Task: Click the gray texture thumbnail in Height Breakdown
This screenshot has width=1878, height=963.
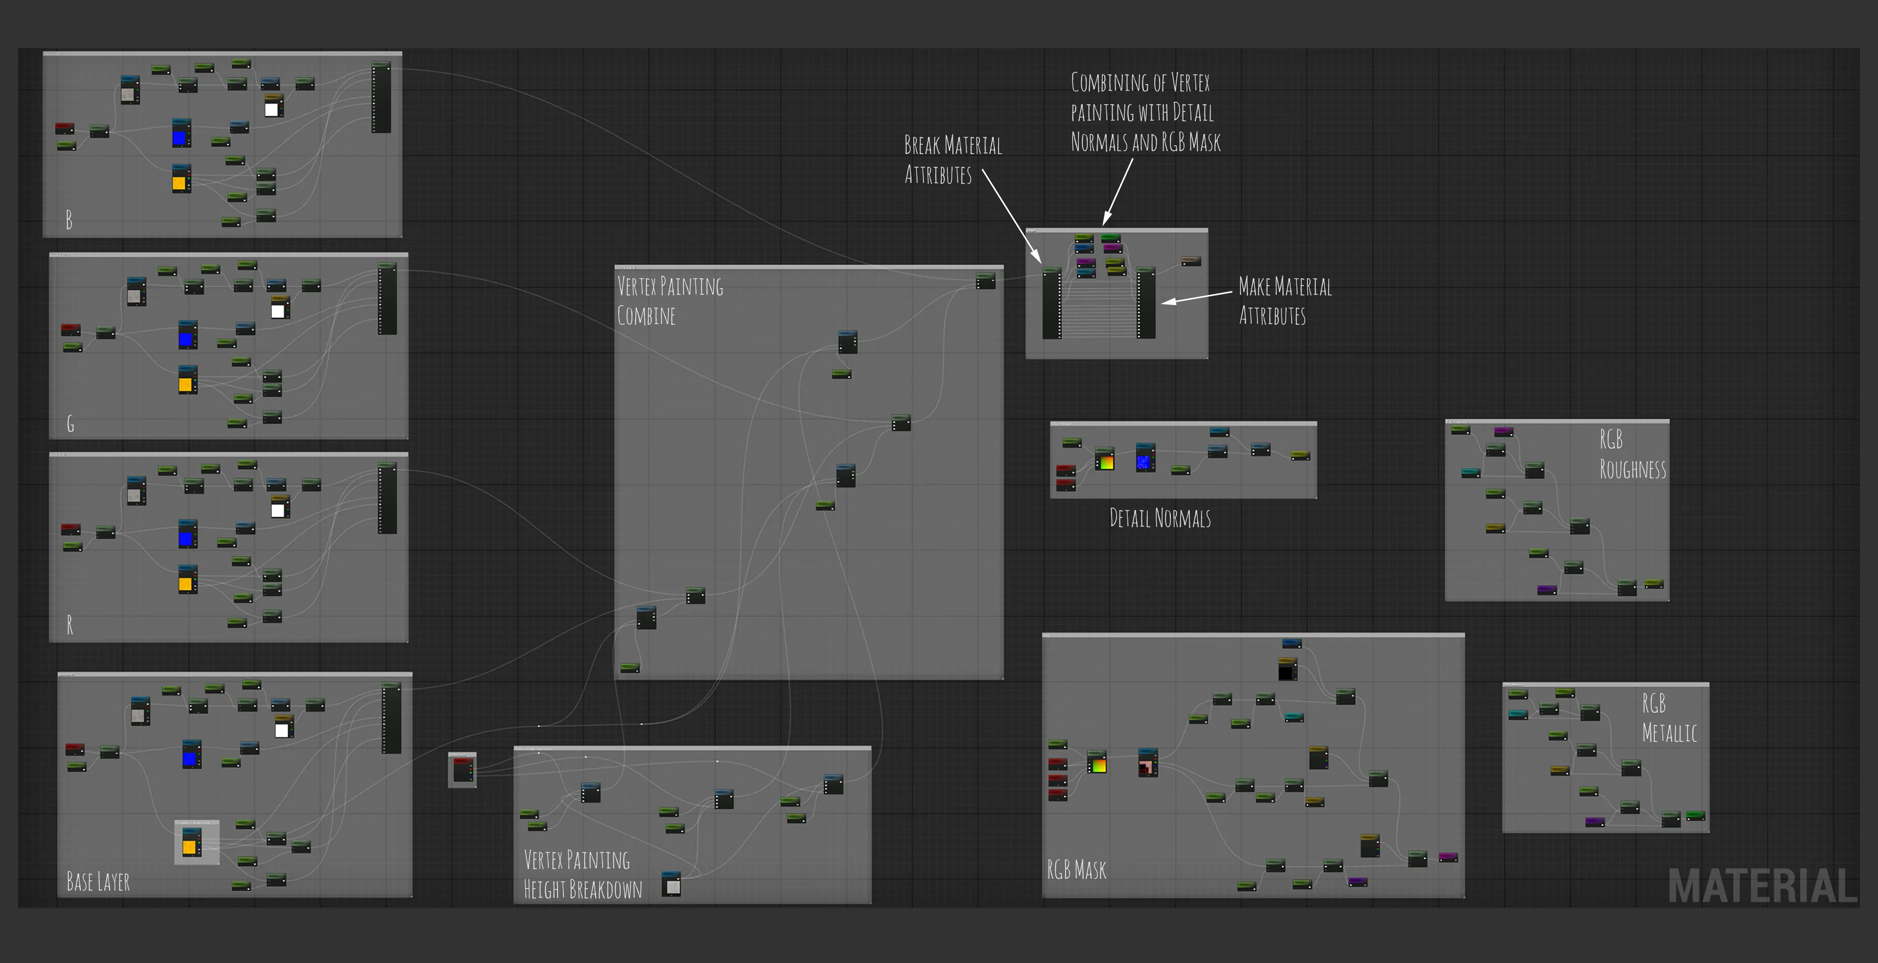Action: coord(671,884)
